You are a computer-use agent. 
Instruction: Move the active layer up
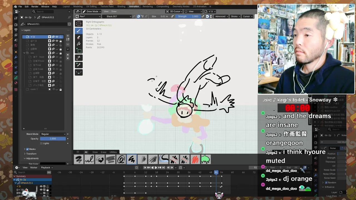point(68,55)
